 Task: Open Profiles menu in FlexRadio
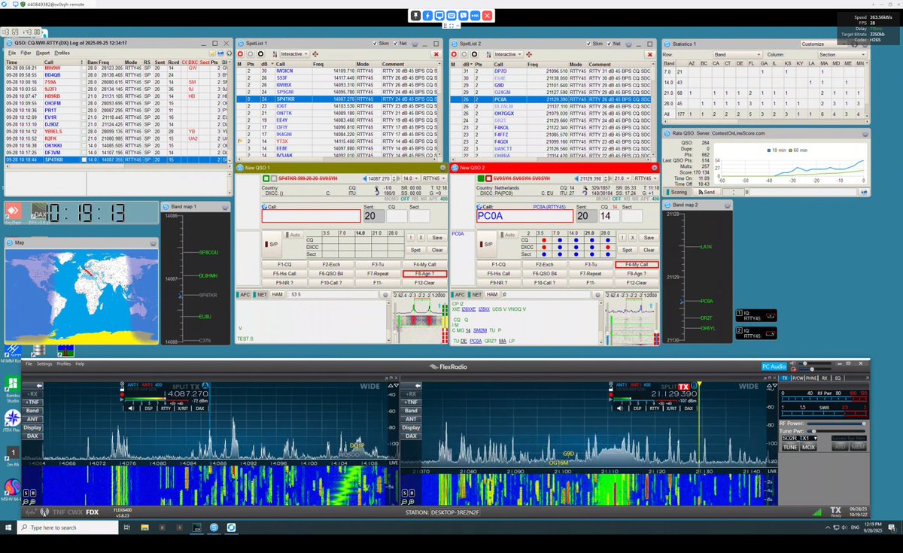point(64,363)
